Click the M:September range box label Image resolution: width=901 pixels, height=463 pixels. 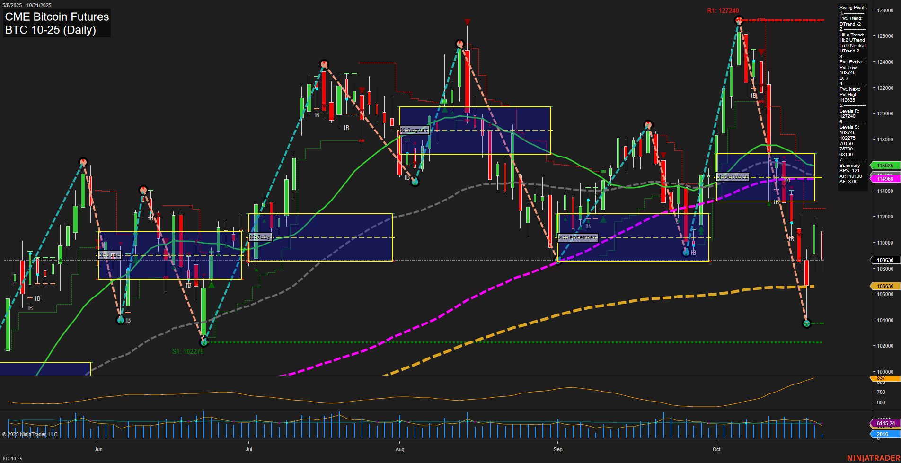[x=578, y=238]
